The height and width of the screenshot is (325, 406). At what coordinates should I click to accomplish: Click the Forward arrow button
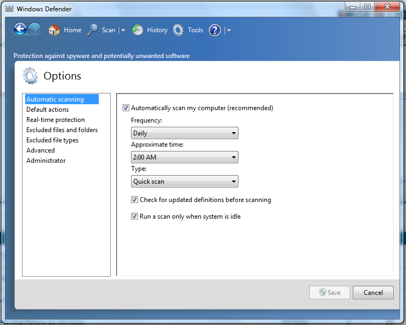click(x=35, y=29)
